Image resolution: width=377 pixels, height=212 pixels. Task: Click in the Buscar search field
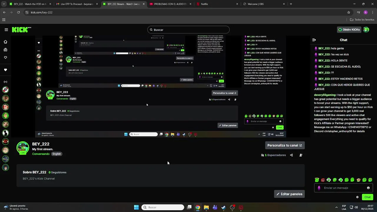188,30
